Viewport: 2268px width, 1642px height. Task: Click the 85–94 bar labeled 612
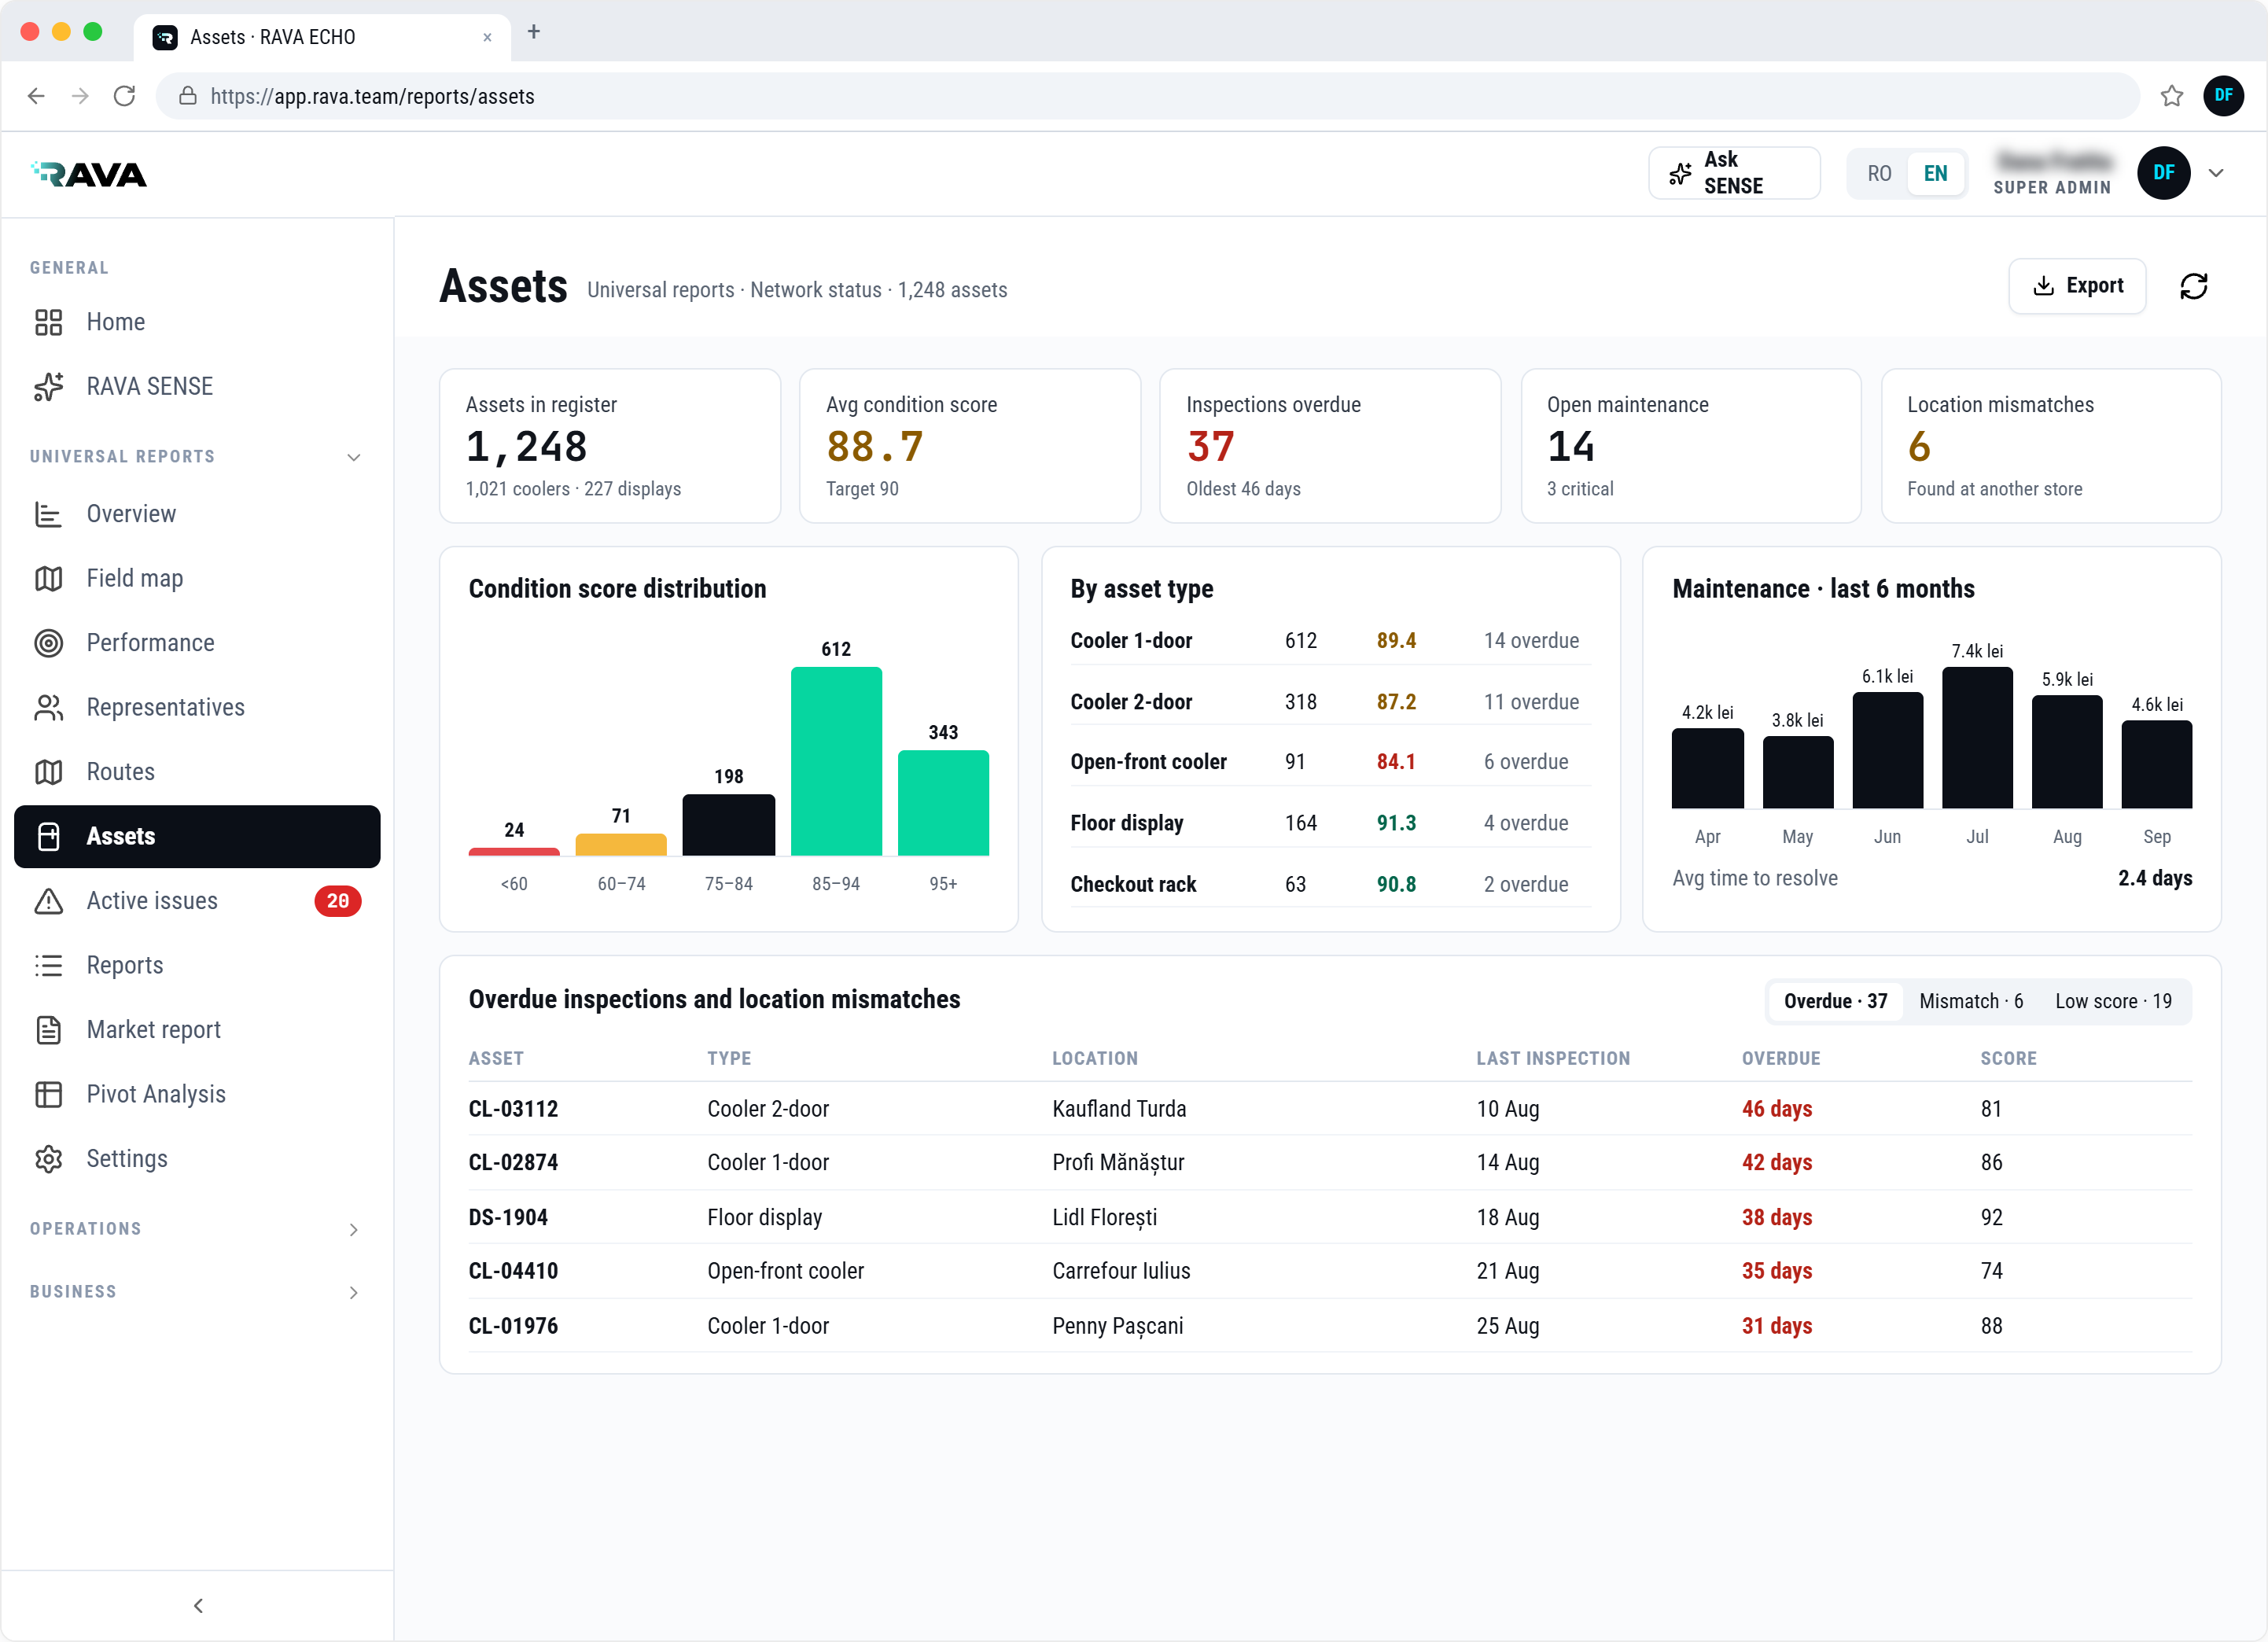[x=836, y=761]
